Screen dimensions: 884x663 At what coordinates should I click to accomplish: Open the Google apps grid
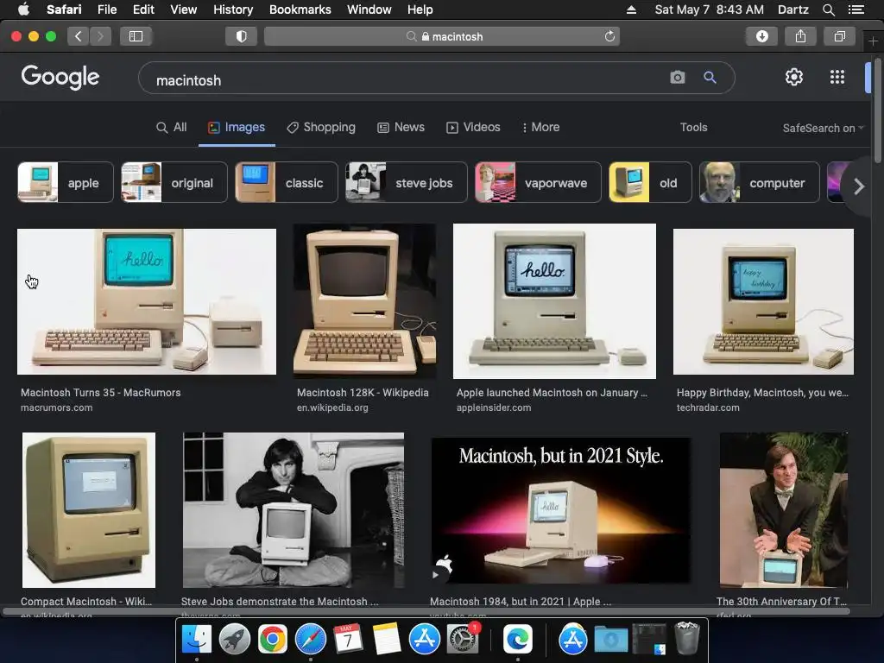pos(837,77)
